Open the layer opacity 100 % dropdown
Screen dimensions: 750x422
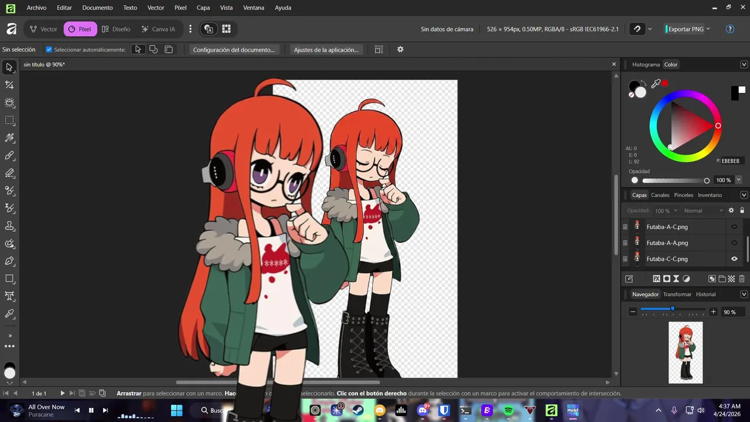pos(666,210)
